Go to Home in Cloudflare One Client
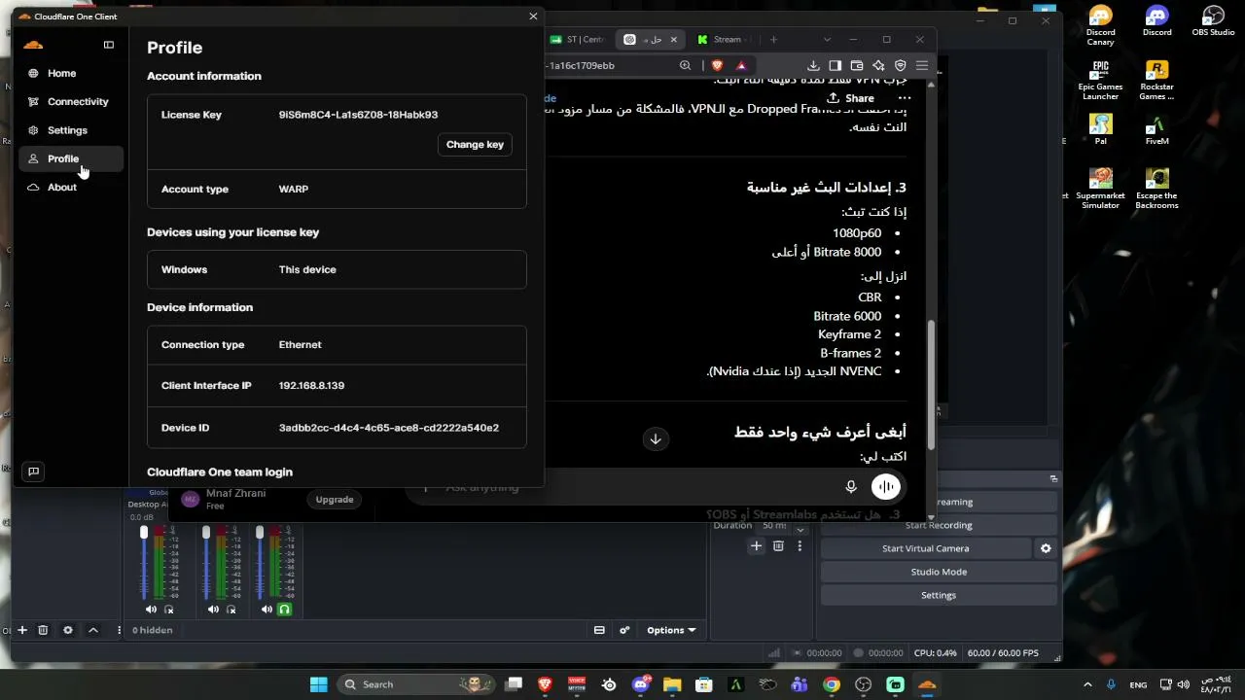The width and height of the screenshot is (1245, 700). (x=71, y=73)
